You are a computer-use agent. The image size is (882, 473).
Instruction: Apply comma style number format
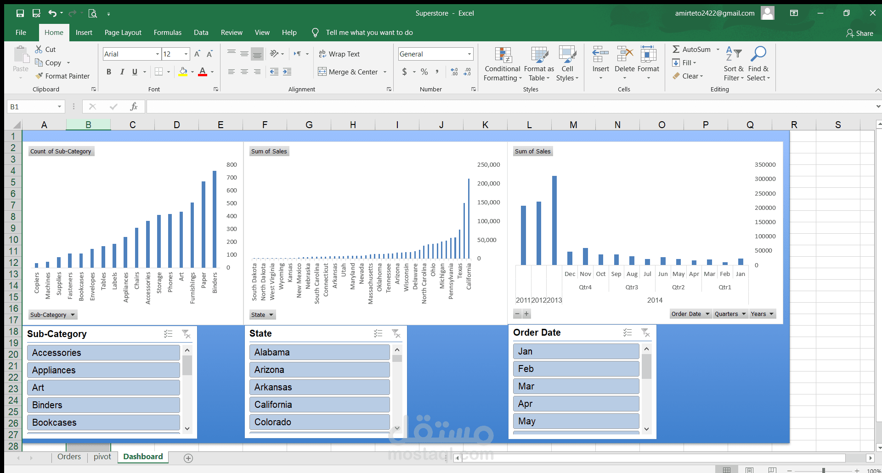tap(437, 72)
